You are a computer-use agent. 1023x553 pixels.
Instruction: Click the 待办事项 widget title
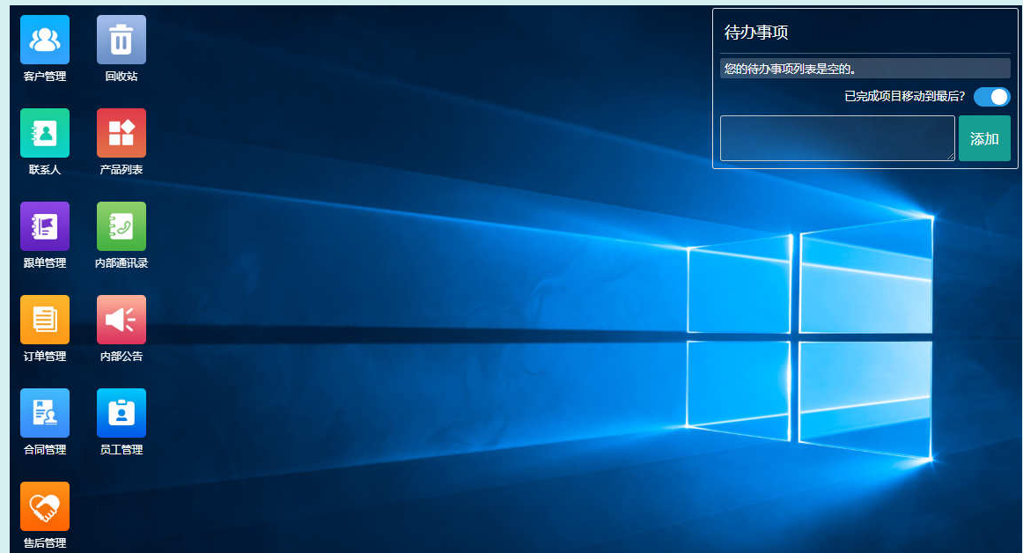coord(756,33)
